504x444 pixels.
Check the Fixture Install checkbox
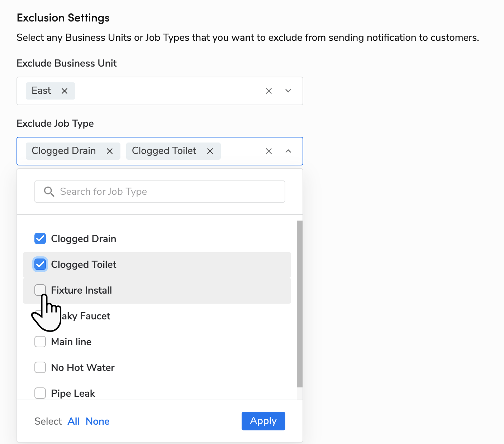coord(40,290)
